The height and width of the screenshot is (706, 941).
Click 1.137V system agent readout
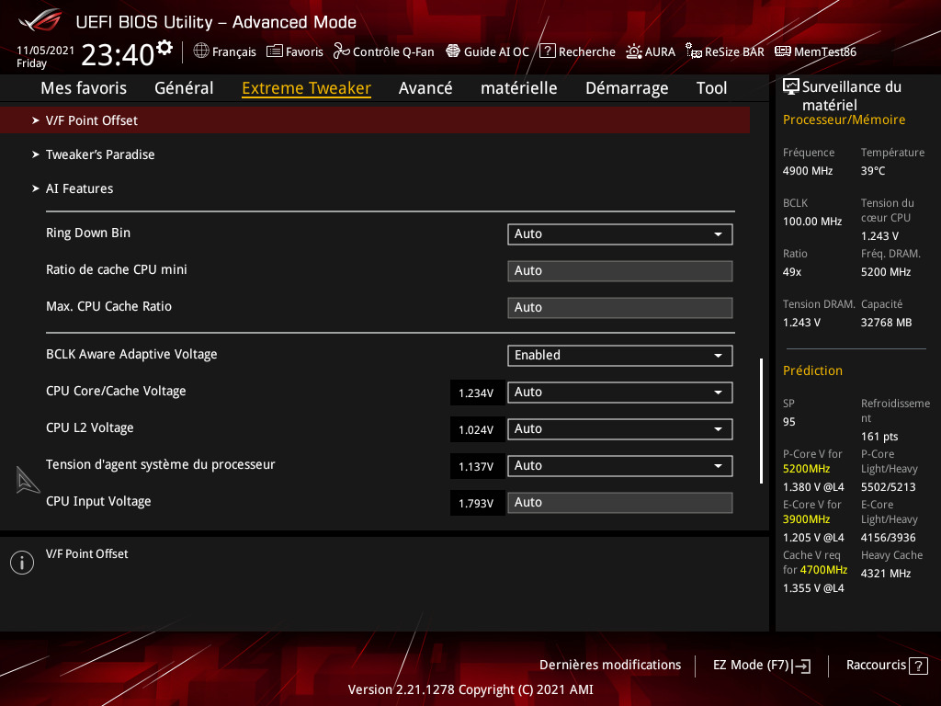[477, 466]
